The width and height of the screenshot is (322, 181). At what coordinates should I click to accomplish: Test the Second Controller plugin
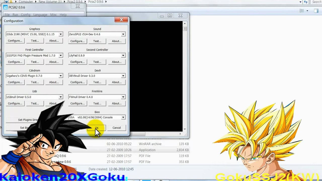97,62
